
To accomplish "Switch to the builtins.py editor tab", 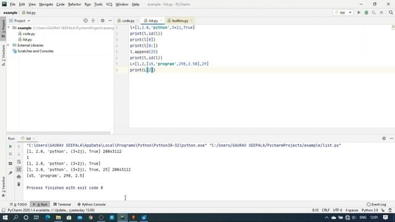I will [x=180, y=20].
